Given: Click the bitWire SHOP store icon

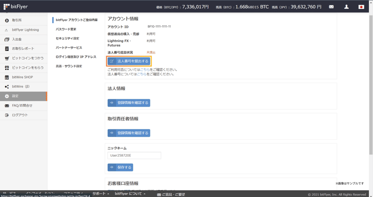Looking at the screenshot, I should pos(7,77).
